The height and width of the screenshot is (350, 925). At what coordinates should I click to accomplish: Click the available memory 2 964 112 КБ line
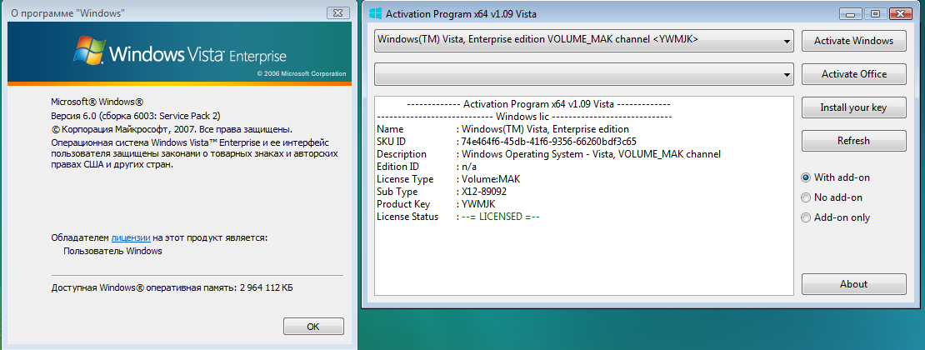pyautogui.click(x=172, y=288)
